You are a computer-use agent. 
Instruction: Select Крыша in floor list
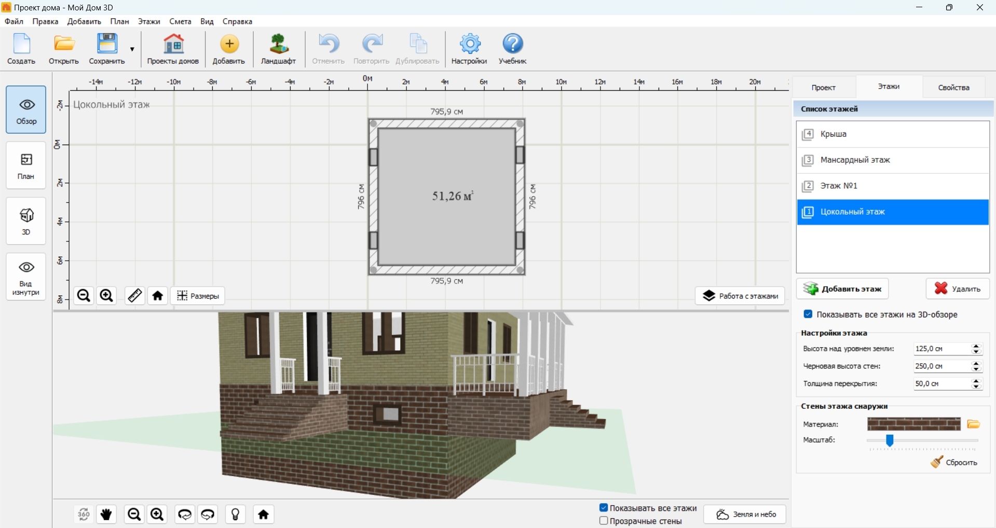(x=893, y=134)
